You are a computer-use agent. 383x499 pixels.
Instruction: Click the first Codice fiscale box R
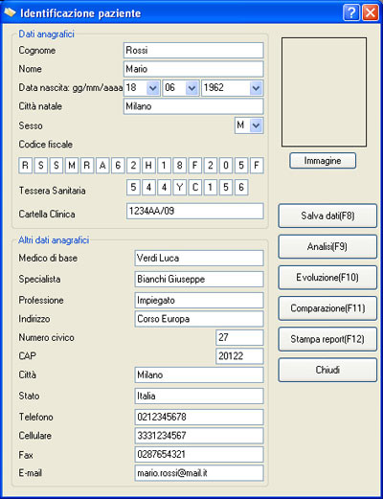(x=25, y=166)
